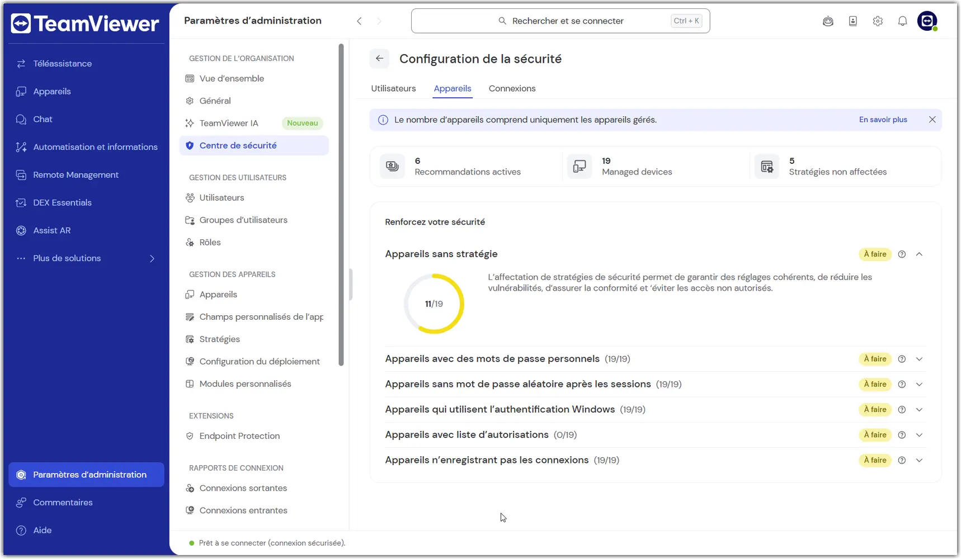Open help icon for mots de passe personnels row
Screen dimensions: 961x559
click(902, 359)
